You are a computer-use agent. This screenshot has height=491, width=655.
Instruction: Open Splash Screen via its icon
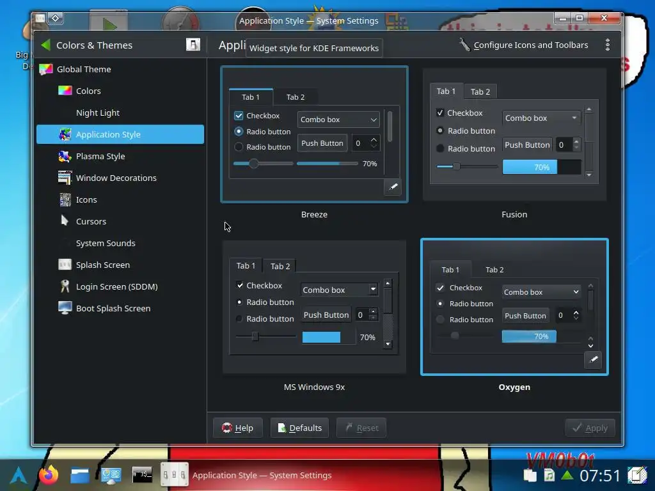coord(65,265)
